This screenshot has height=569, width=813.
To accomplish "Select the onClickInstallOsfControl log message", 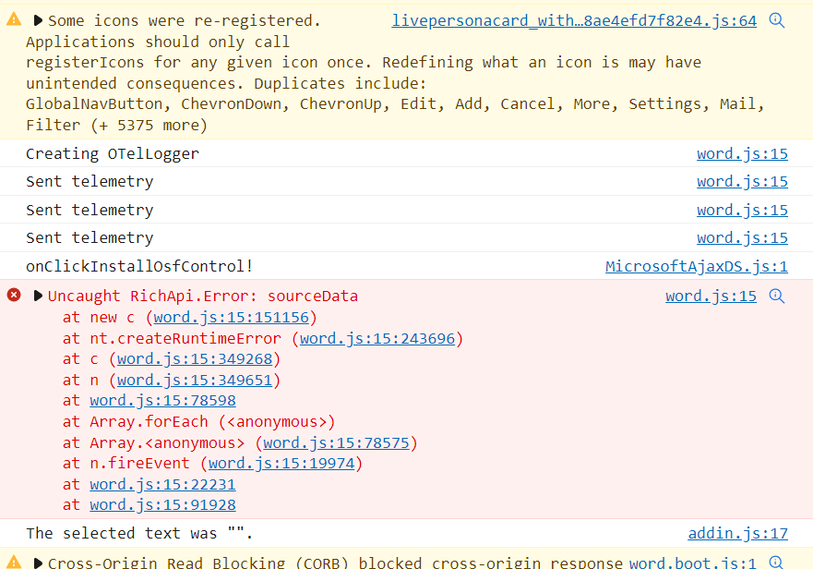I will pyautogui.click(x=138, y=266).
